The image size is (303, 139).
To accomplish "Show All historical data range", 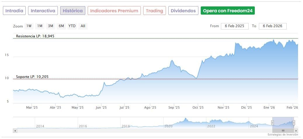I will [83, 26].
